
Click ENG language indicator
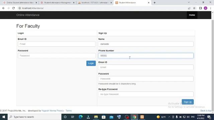tap(193, 117)
